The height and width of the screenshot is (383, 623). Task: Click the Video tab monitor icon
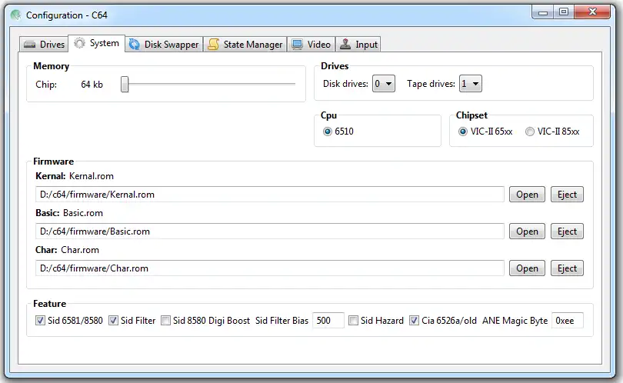pyautogui.click(x=297, y=45)
